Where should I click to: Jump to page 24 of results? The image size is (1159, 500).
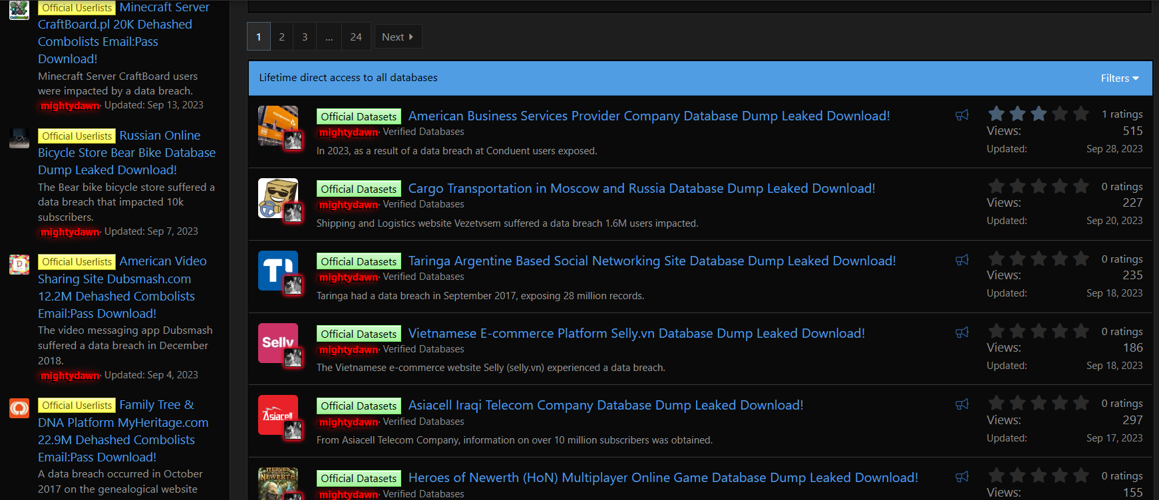coord(356,37)
